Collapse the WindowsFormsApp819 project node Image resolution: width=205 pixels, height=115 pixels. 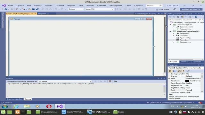(170, 31)
